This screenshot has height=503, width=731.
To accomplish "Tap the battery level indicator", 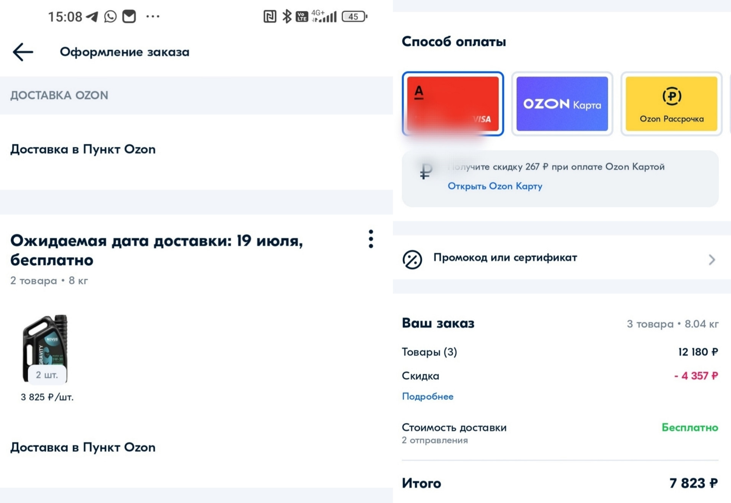I will (x=354, y=17).
